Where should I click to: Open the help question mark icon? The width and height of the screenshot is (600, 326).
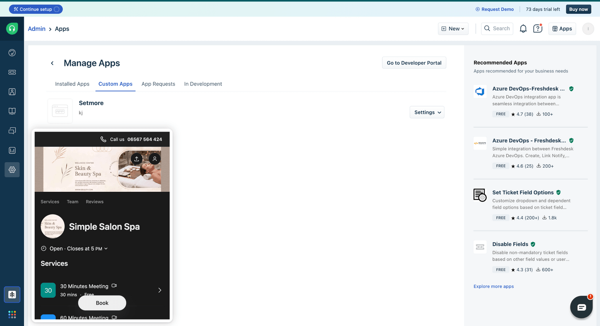point(538,29)
